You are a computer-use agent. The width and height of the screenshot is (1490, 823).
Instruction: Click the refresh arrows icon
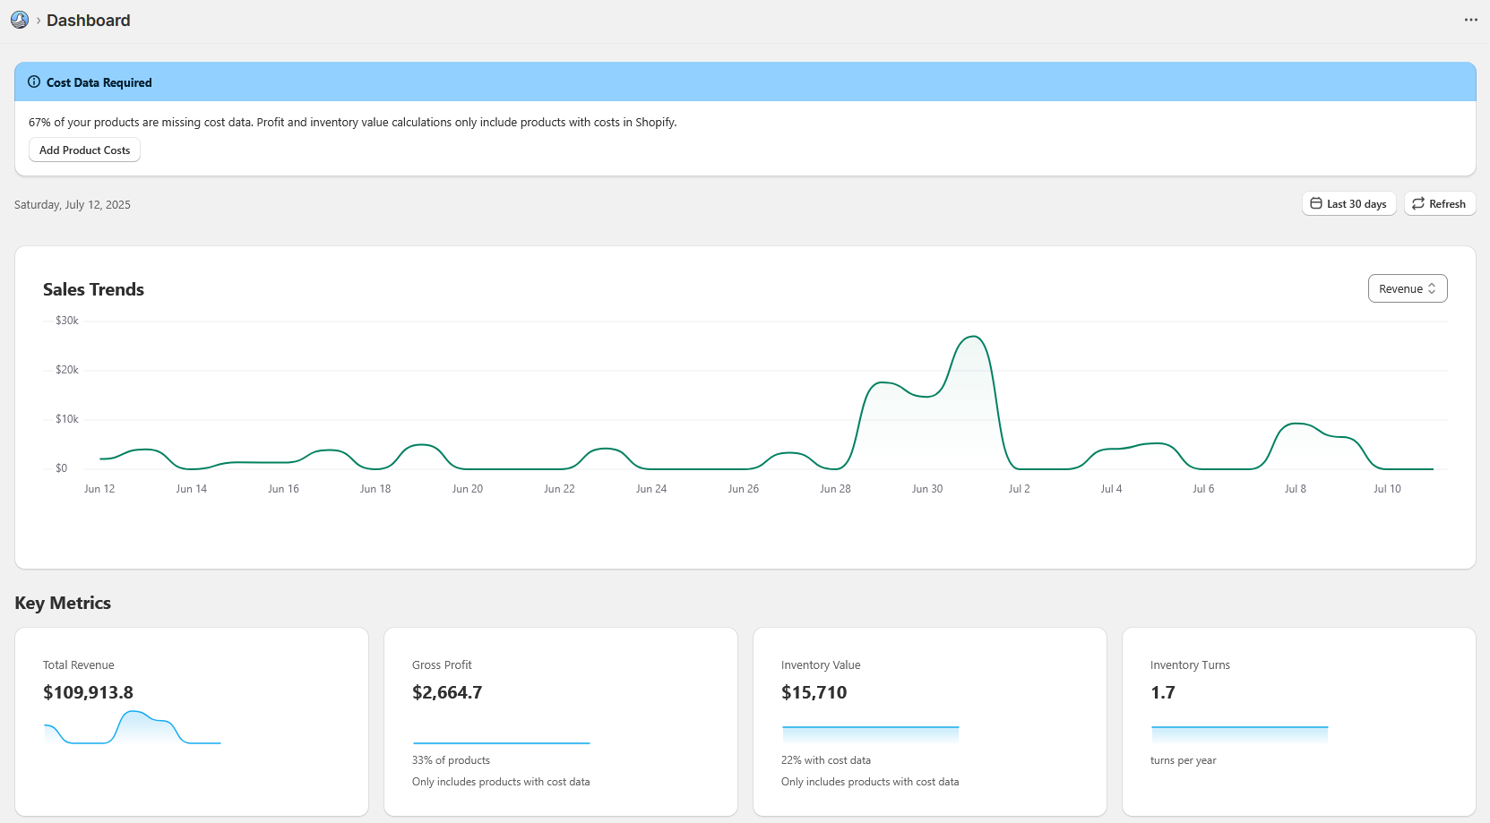pyautogui.click(x=1418, y=203)
